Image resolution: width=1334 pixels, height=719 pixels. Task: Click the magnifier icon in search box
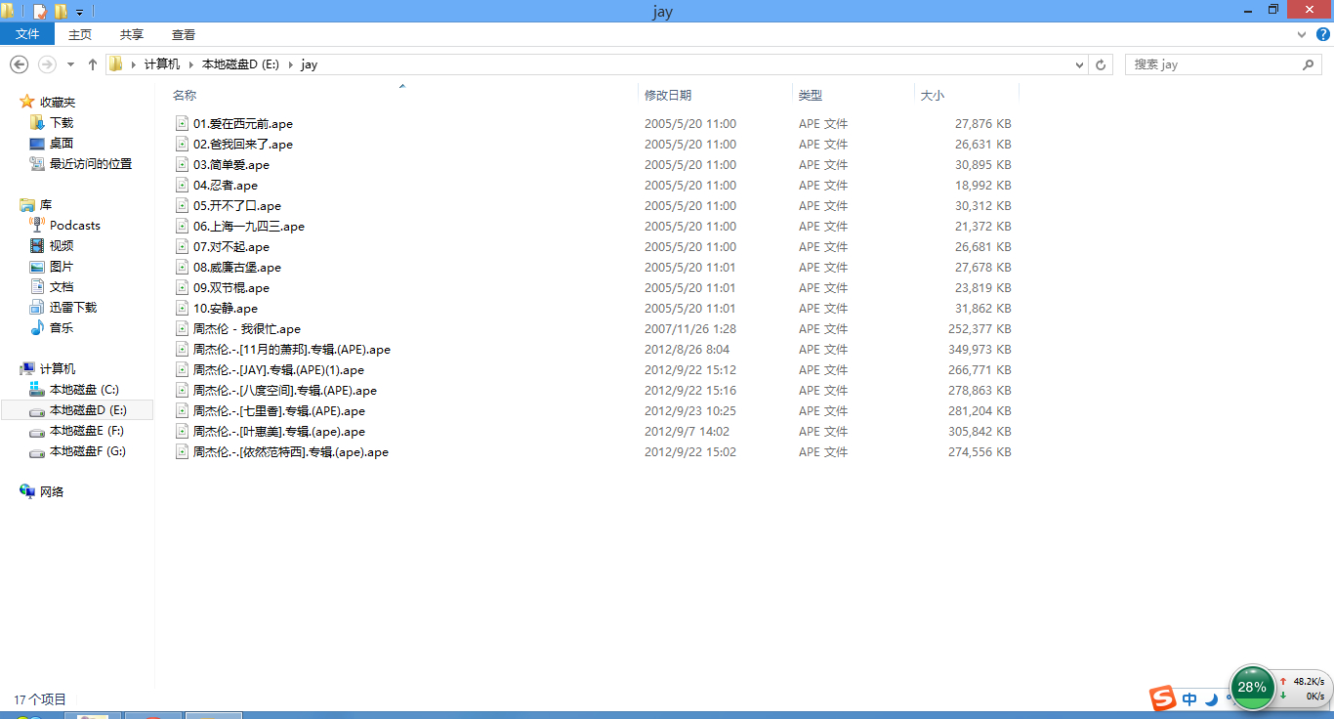coord(1309,64)
